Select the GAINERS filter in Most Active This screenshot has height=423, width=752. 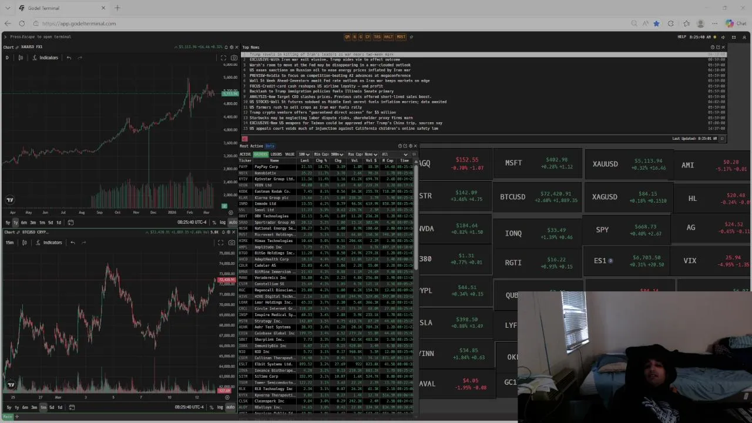pyautogui.click(x=260, y=155)
